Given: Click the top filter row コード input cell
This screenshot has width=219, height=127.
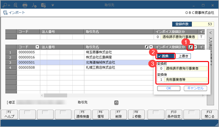Looking at the screenshot, I should [x=28, y=37].
